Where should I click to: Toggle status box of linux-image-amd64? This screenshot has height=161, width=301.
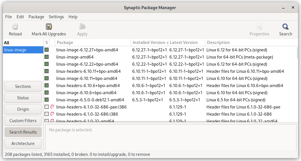47,57
